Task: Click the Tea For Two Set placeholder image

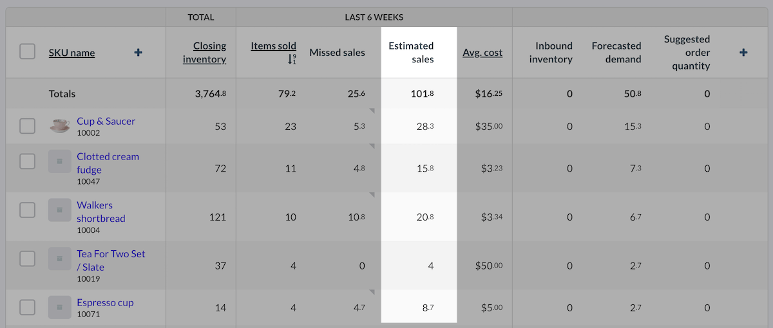Action: 59,259
